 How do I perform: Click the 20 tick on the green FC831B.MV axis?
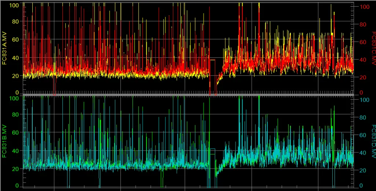15,169
